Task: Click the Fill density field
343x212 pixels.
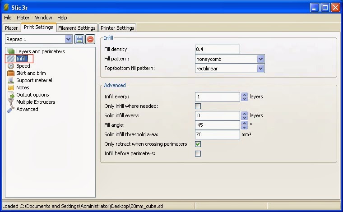Action: click(217, 50)
